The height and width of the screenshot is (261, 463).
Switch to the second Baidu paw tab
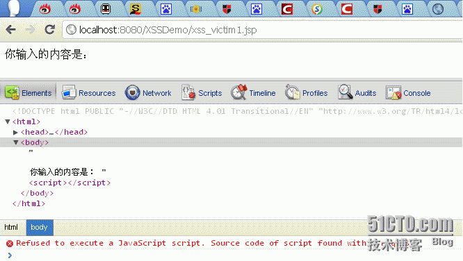point(257,9)
